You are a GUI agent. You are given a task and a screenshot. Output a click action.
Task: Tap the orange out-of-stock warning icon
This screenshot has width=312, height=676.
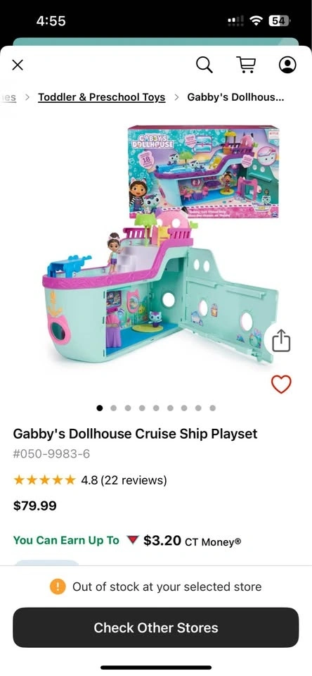(x=58, y=587)
